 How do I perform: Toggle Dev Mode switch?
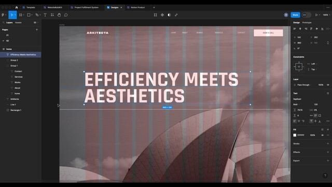[306, 15]
